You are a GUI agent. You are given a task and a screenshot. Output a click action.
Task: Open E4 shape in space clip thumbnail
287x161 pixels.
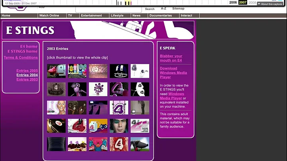point(119,89)
